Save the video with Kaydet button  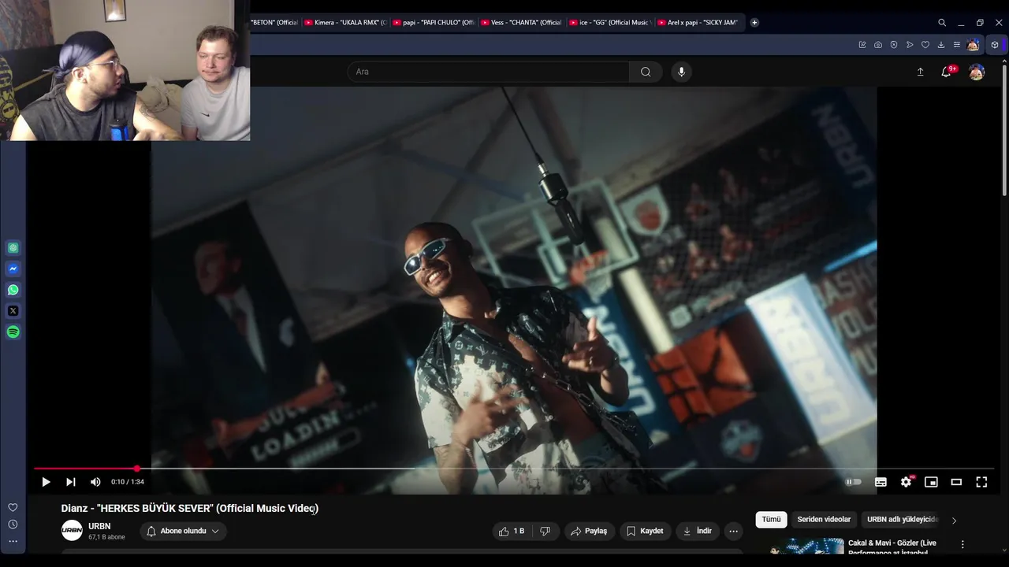[645, 532]
